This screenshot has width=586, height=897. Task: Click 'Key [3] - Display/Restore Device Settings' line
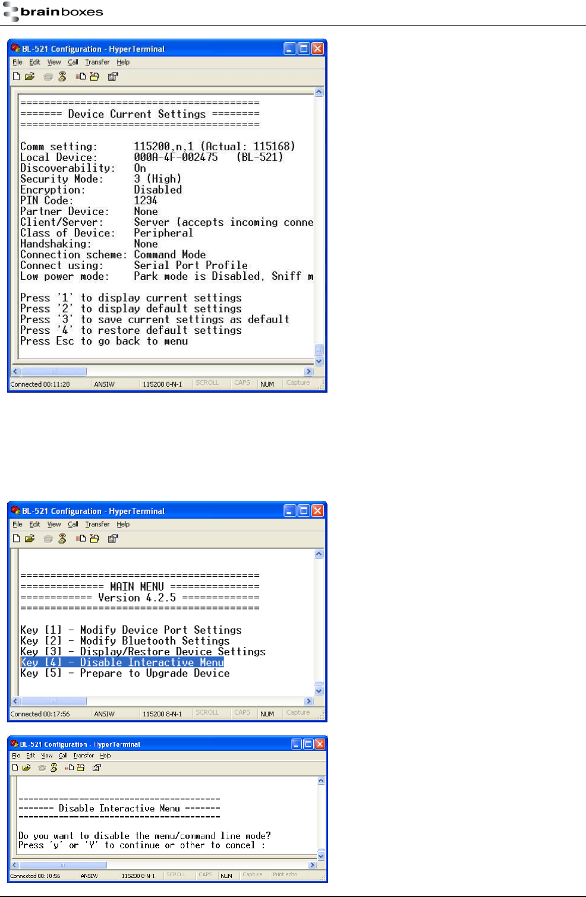click(143, 652)
